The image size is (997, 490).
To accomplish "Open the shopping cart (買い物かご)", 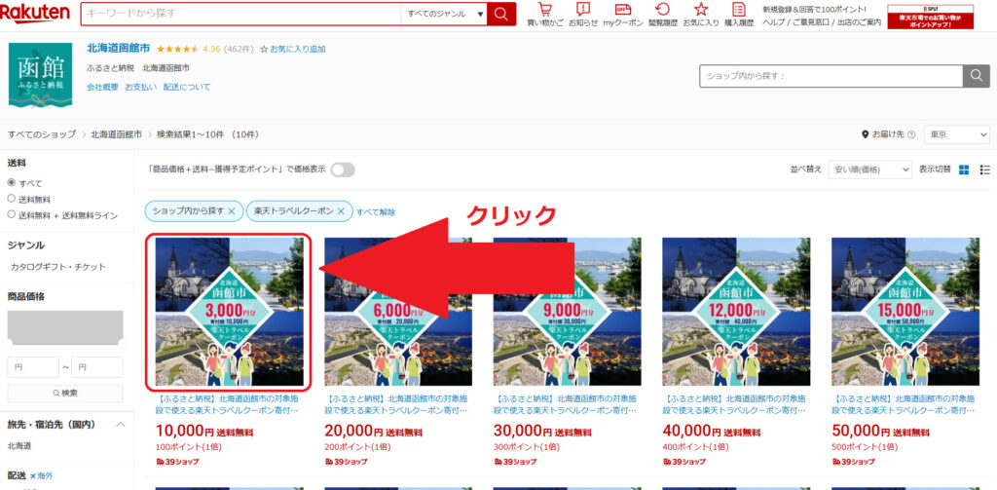I will click(x=545, y=15).
